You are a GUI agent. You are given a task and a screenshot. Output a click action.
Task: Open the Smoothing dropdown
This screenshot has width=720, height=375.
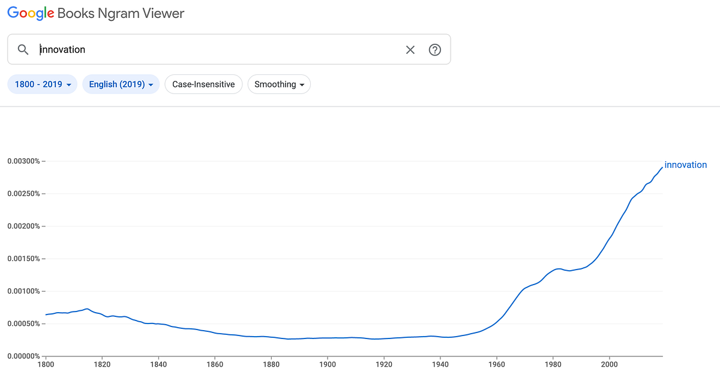point(279,84)
